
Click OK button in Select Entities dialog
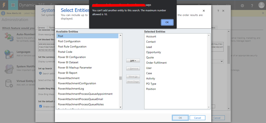click(x=180, y=118)
